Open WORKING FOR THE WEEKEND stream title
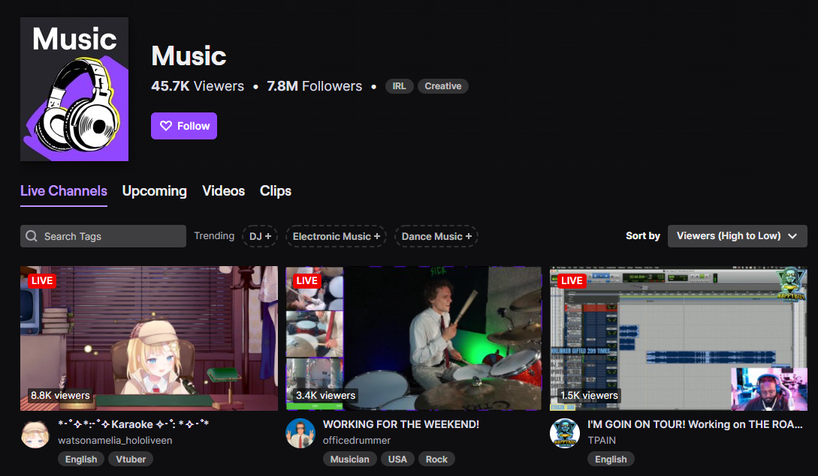The image size is (818, 476). point(400,424)
